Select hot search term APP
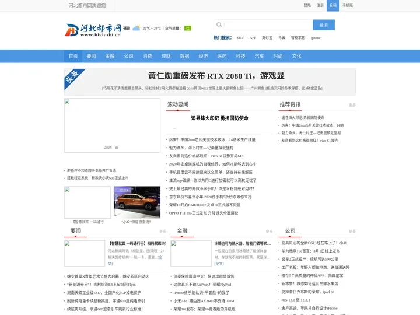 coord(253,38)
